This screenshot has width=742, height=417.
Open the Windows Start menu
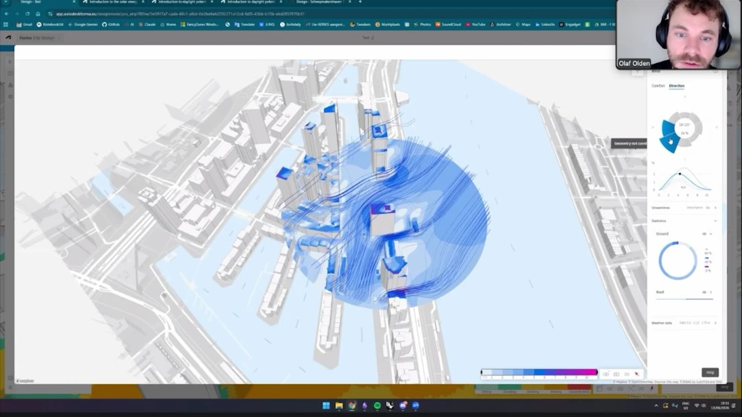coord(326,406)
